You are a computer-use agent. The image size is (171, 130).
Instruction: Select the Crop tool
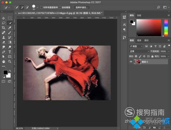click(3, 28)
